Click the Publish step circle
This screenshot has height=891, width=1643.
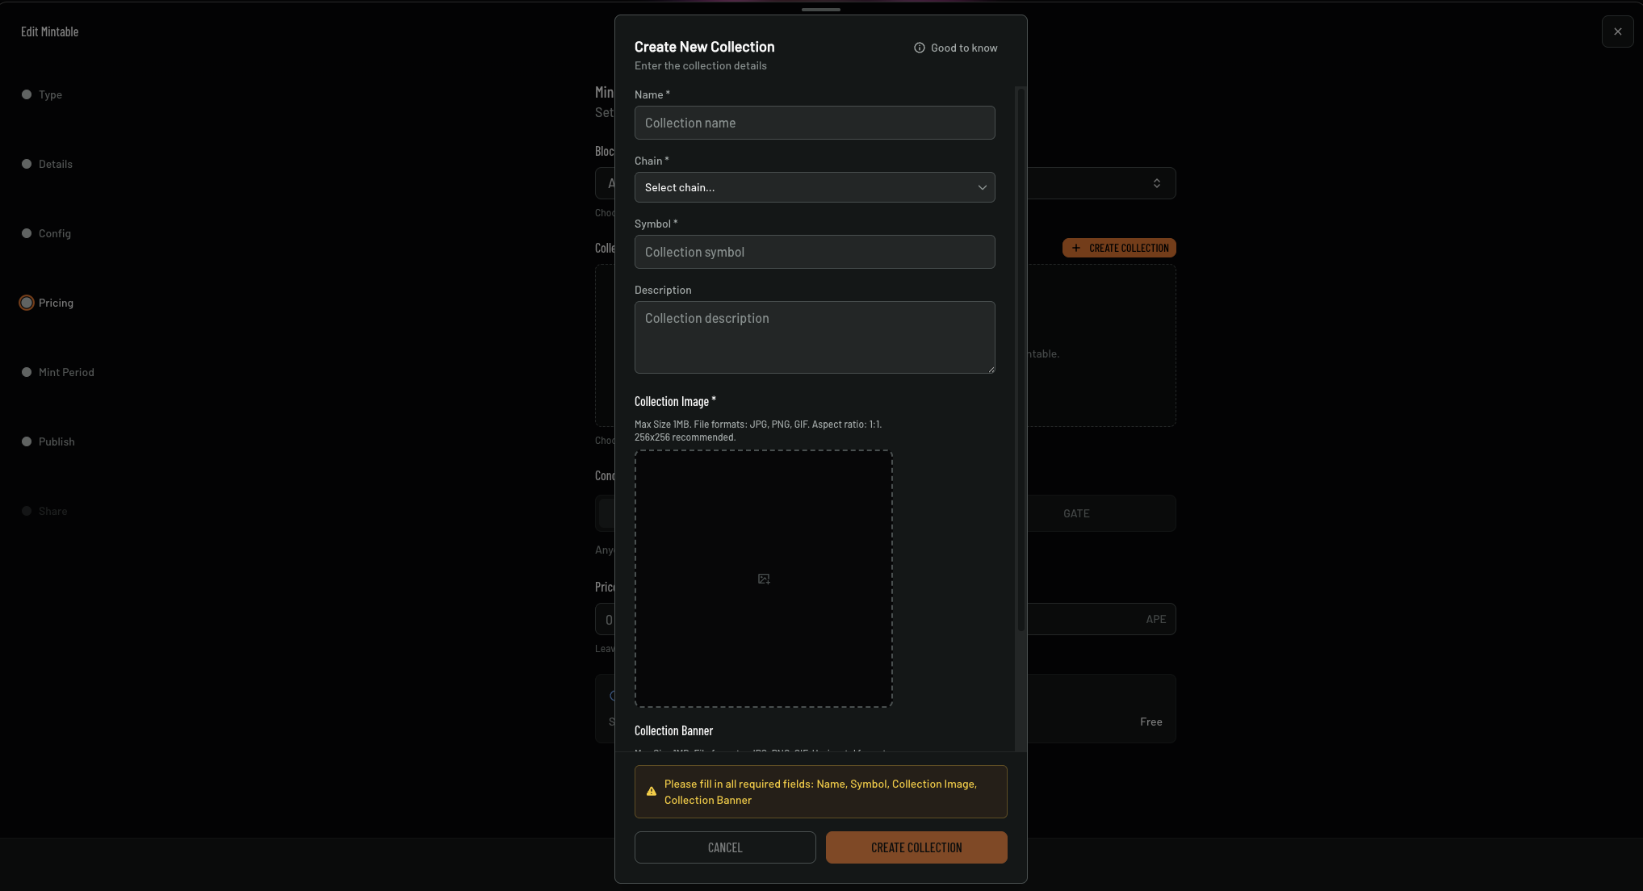[25, 441]
